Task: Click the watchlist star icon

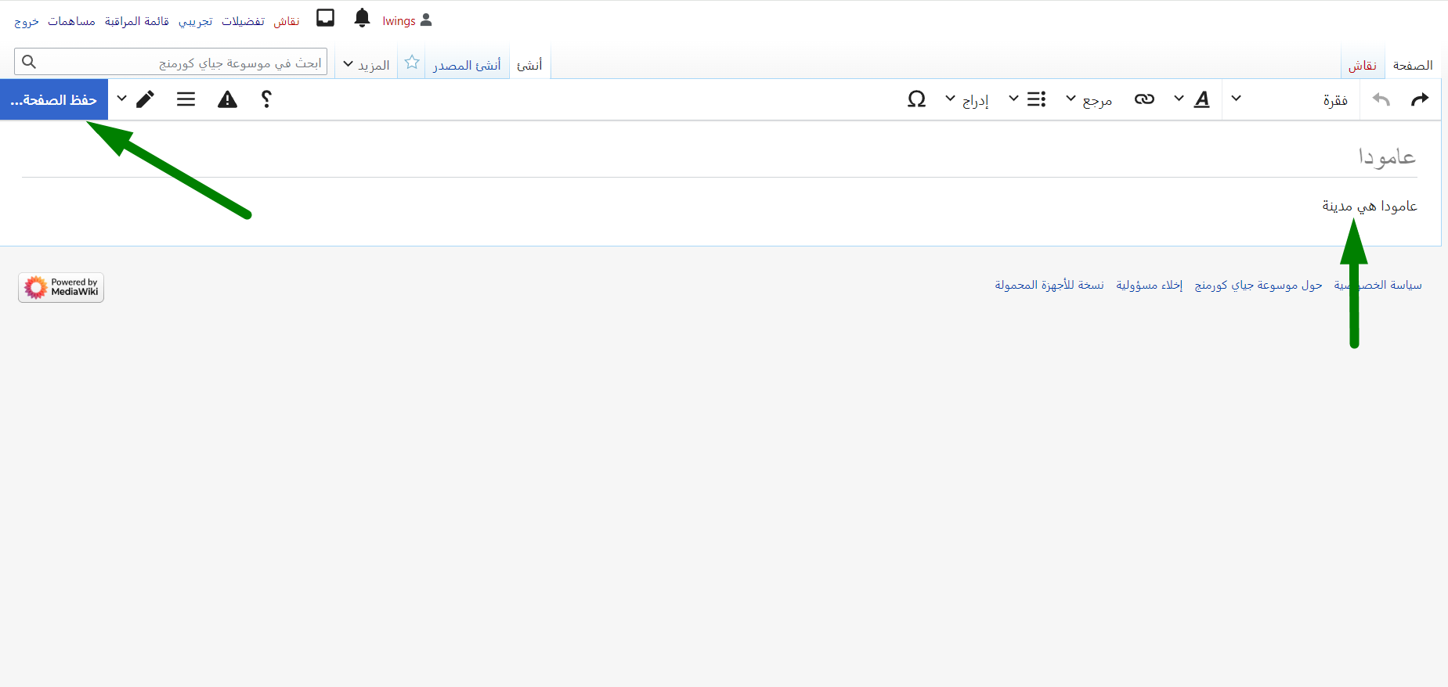Action: [x=412, y=63]
